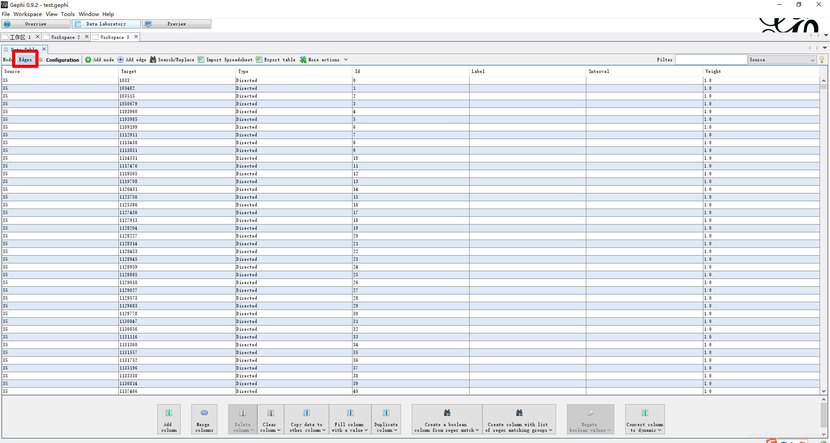Click the Add column icon button
This screenshot has height=443, width=830.
click(169, 413)
